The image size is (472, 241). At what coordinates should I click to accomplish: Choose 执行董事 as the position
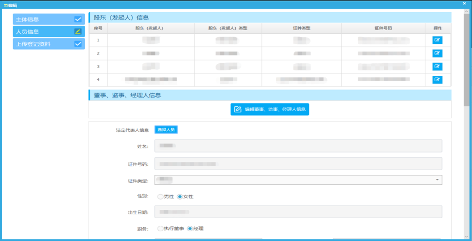pyautogui.click(x=160, y=228)
